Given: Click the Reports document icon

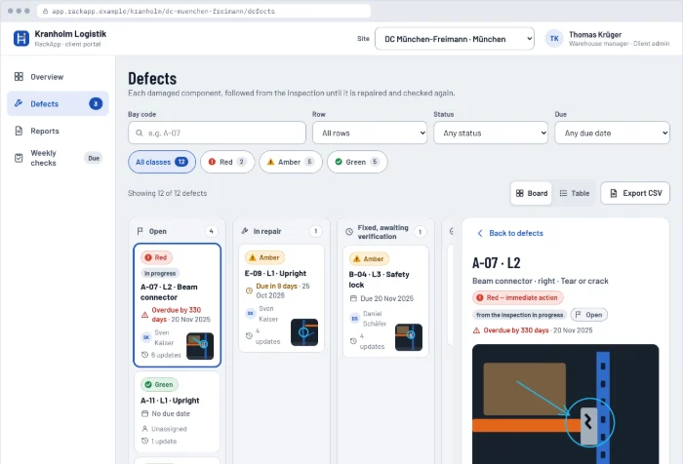Looking at the screenshot, I should pyautogui.click(x=19, y=131).
